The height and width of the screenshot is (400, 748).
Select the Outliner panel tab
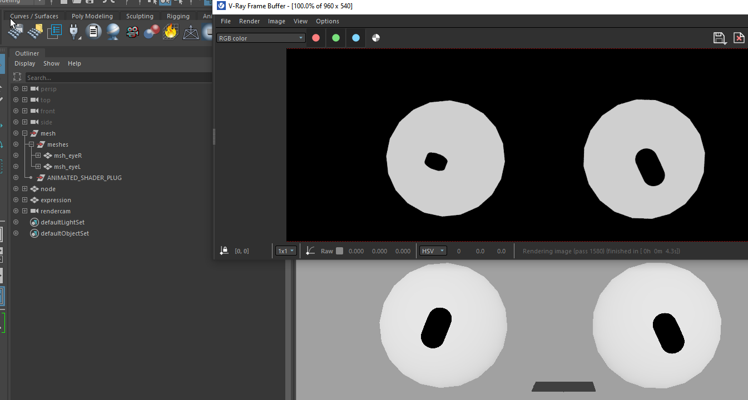(27, 53)
